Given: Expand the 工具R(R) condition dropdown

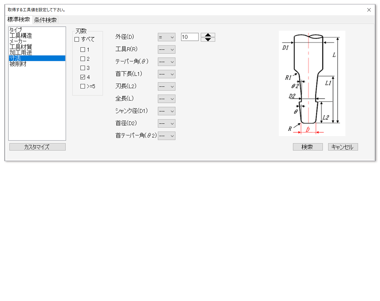Looking at the screenshot, I should pyautogui.click(x=166, y=50).
